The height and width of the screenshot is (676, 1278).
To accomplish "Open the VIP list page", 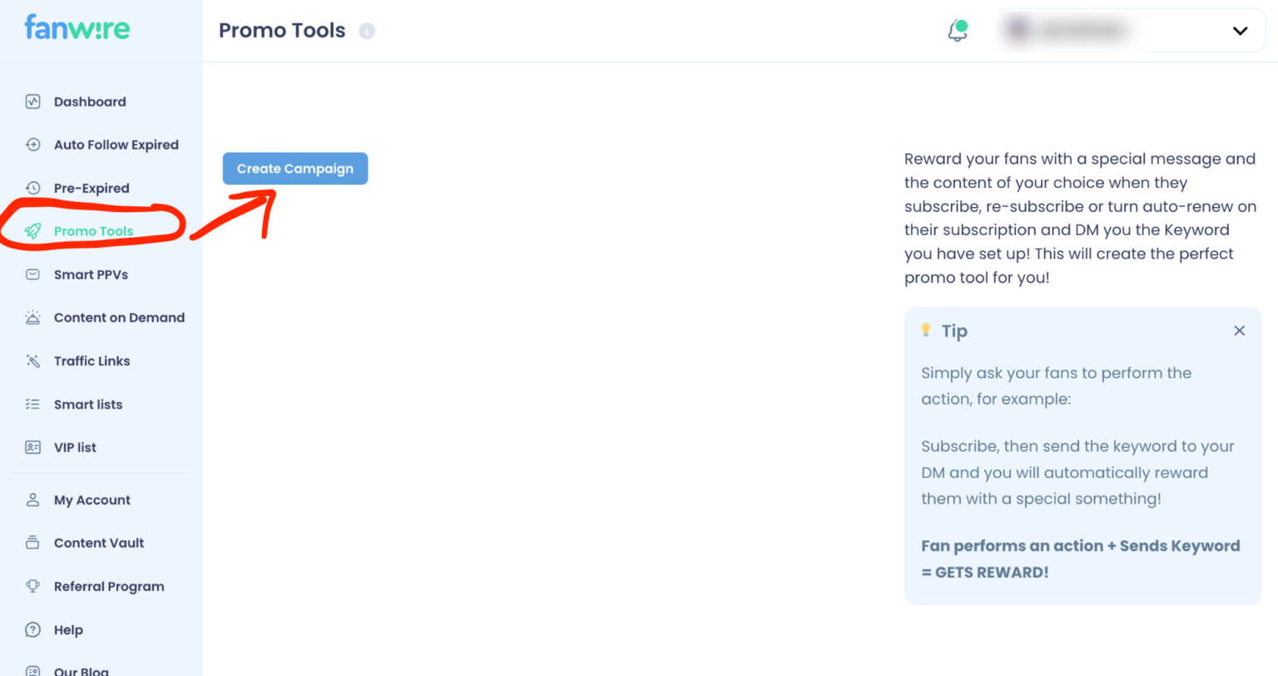I will coord(75,447).
